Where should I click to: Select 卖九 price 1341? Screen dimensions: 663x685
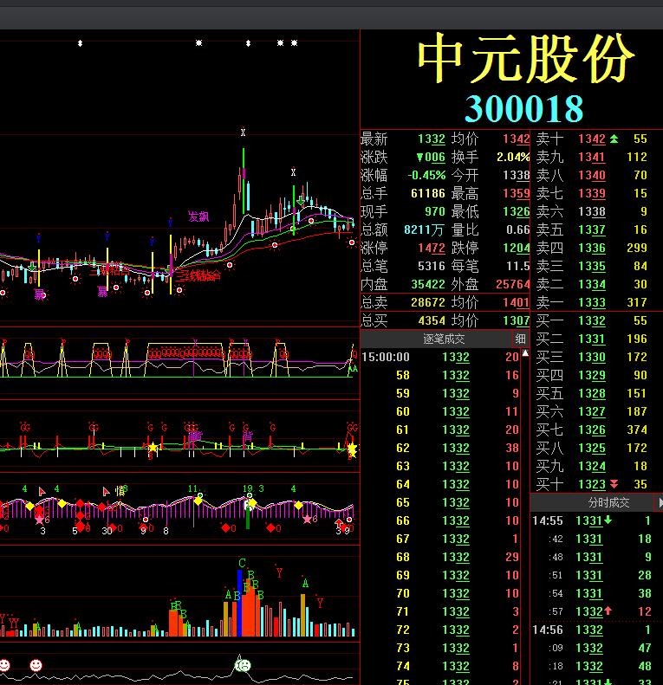click(x=592, y=158)
